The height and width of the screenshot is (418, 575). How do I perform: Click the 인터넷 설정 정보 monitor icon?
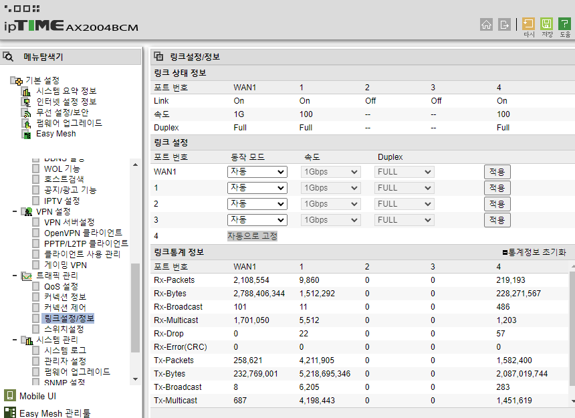(x=26, y=102)
